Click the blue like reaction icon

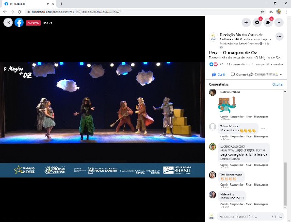(x=211, y=64)
